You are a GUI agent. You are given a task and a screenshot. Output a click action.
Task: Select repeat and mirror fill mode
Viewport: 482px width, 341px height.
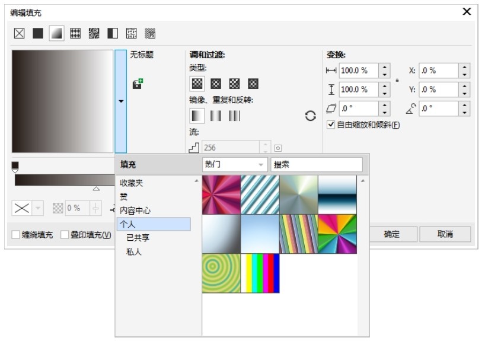(x=216, y=116)
